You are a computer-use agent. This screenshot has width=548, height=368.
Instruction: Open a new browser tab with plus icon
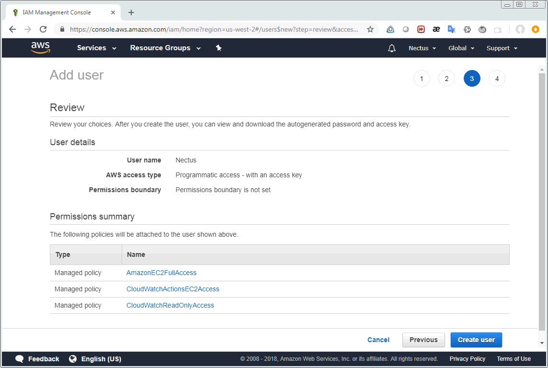(131, 12)
